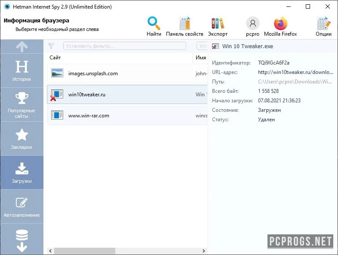Click the horizontal scrollbar thumb
The height and width of the screenshot is (255, 338).
pos(84,251)
